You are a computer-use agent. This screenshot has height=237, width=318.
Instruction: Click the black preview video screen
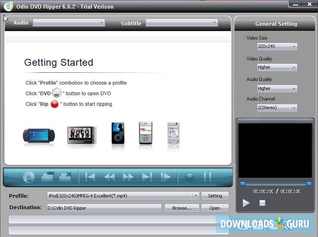(x=275, y=150)
